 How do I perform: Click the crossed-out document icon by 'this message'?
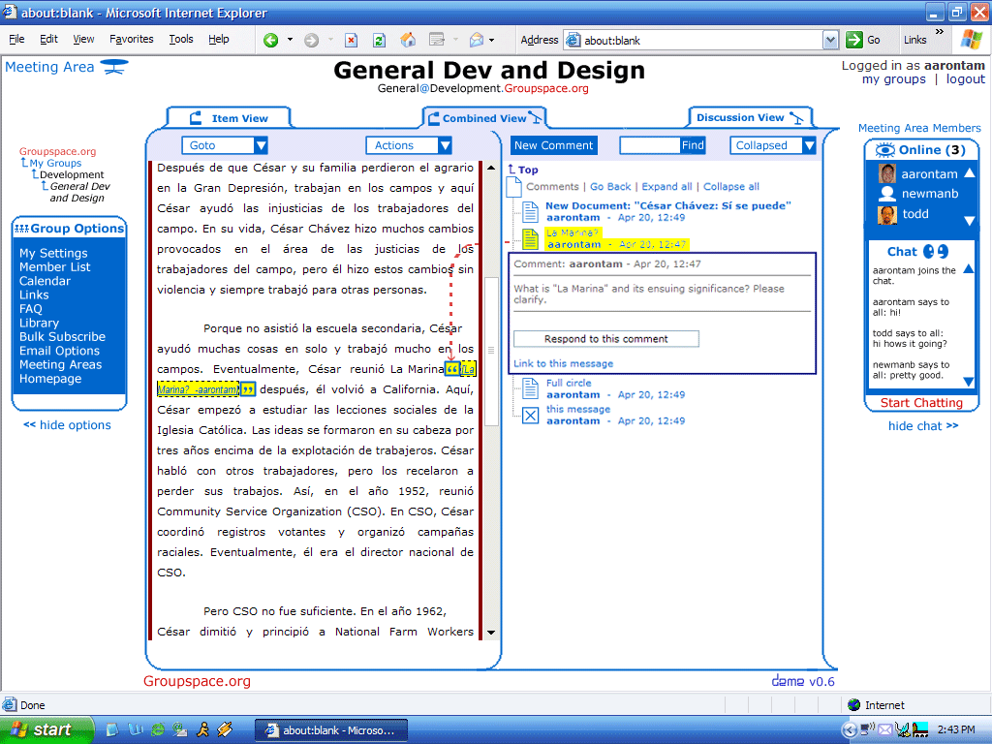(x=530, y=416)
